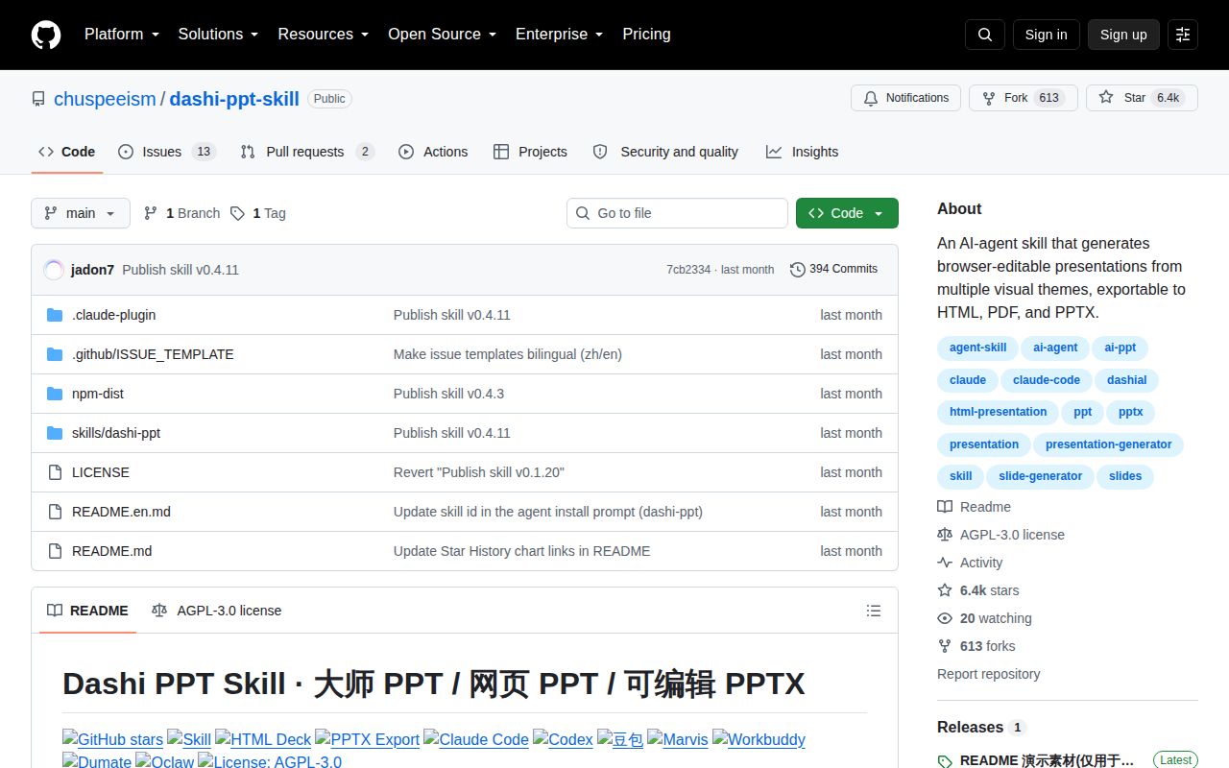Open the chuspeeism owner link
Screen dimensions: 1229x768
(105, 99)
